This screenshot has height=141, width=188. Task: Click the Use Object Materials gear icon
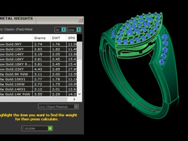[x=76, y=107]
